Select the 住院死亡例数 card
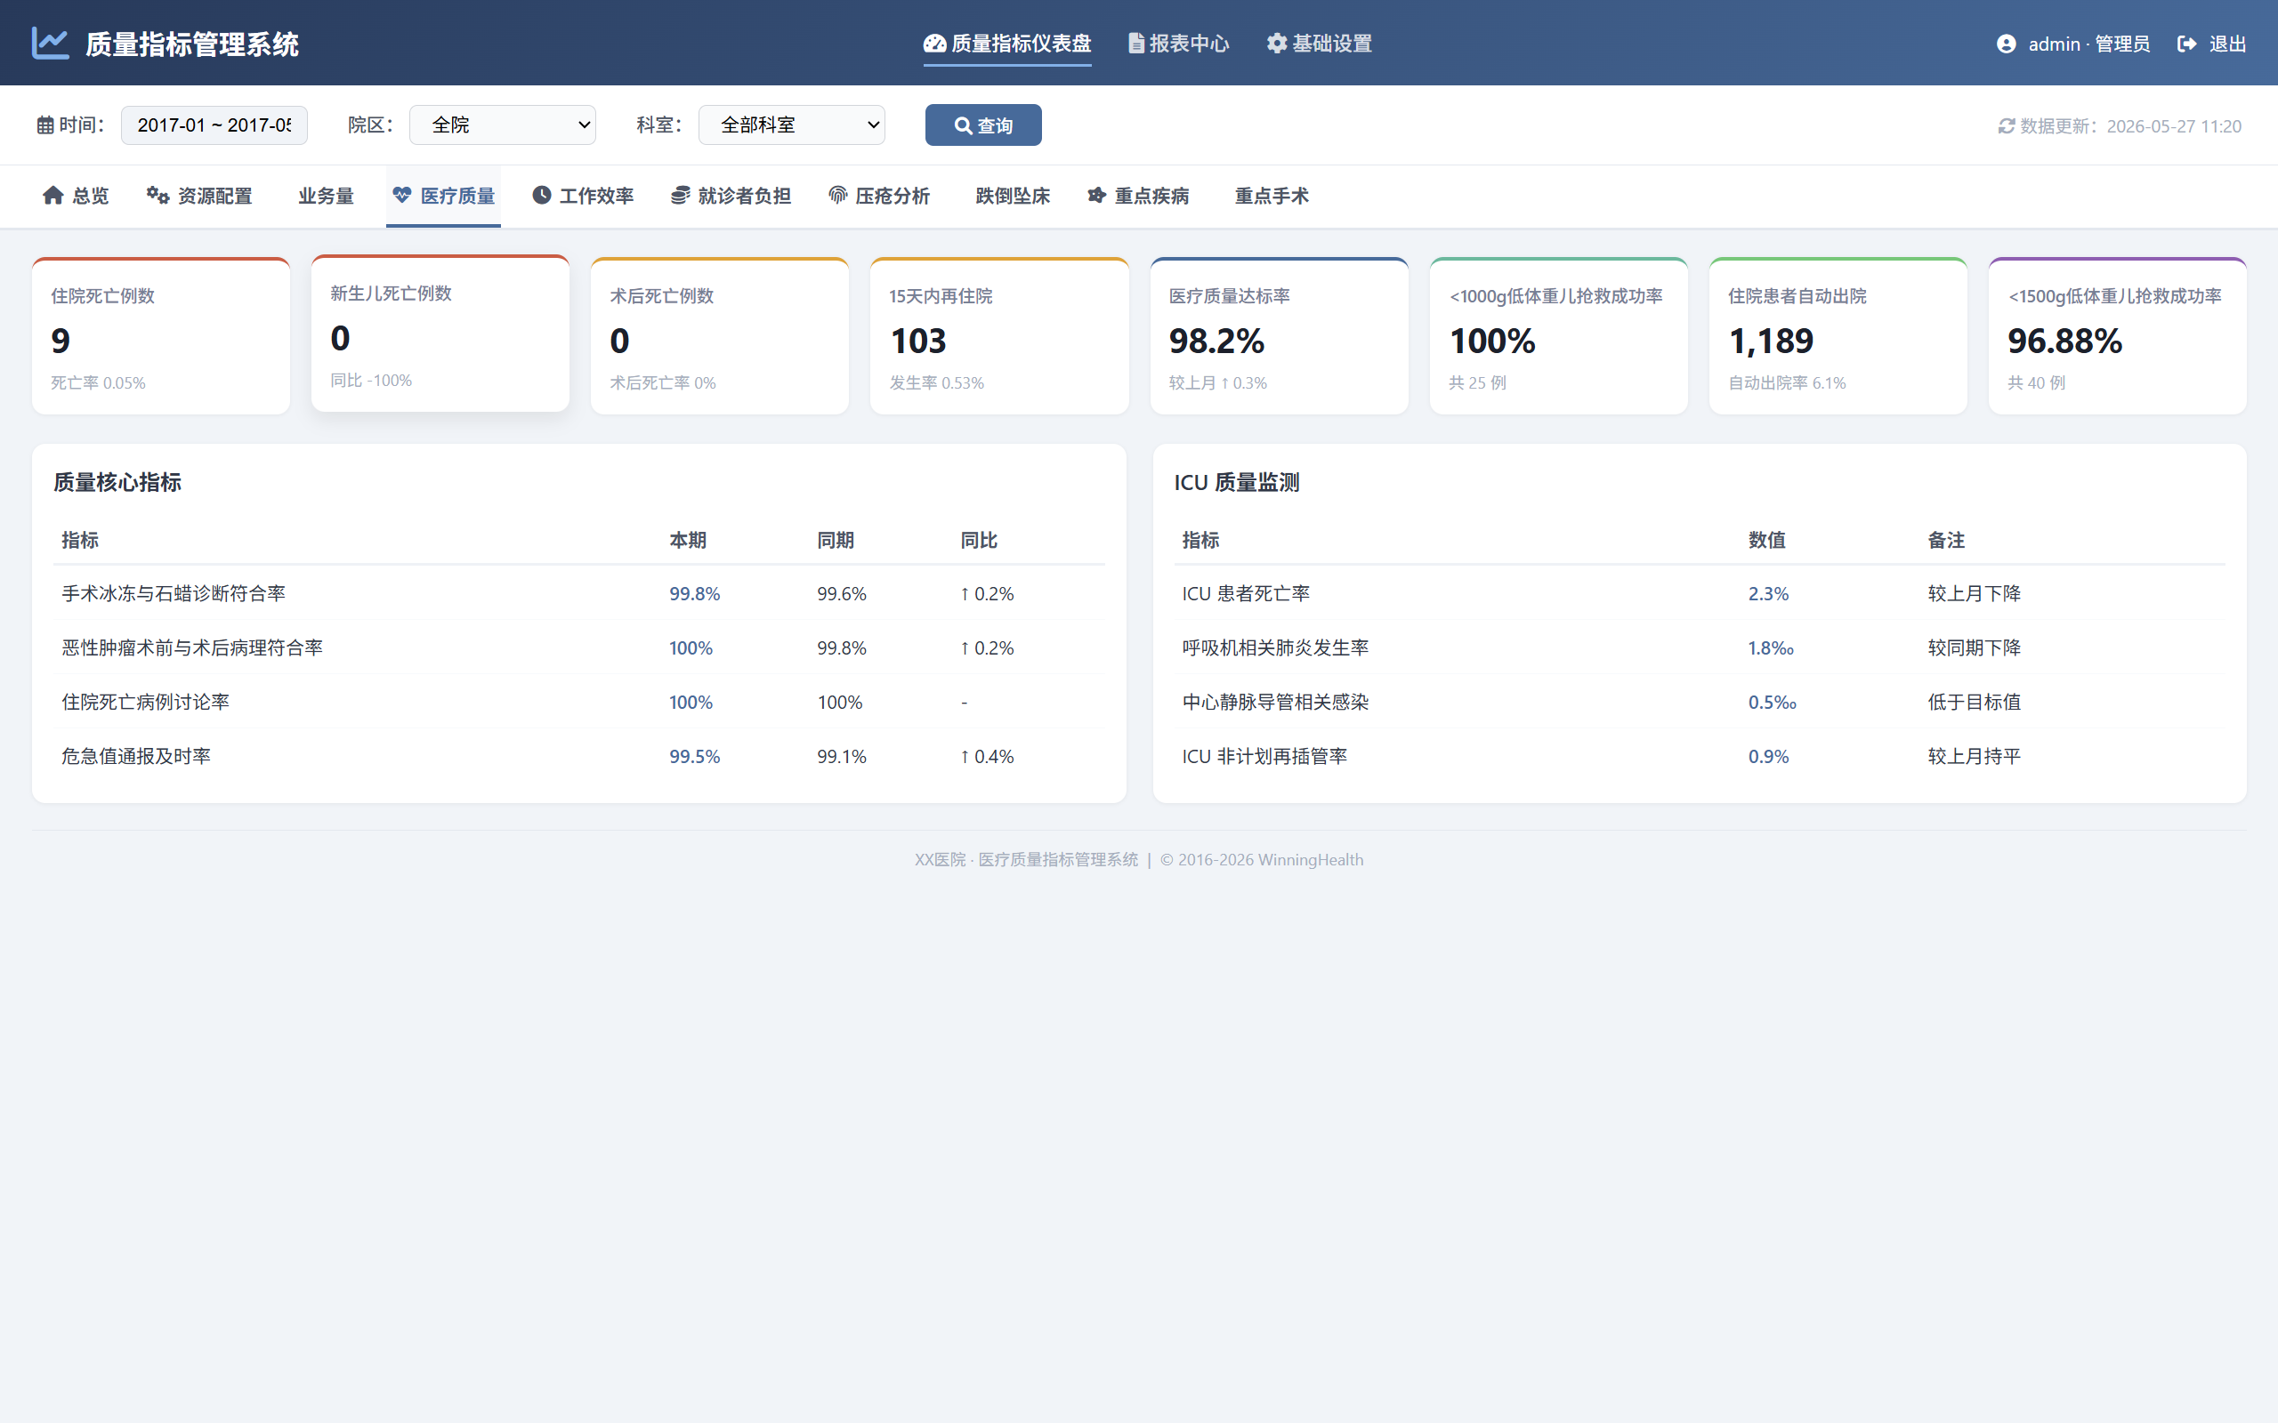 click(161, 336)
